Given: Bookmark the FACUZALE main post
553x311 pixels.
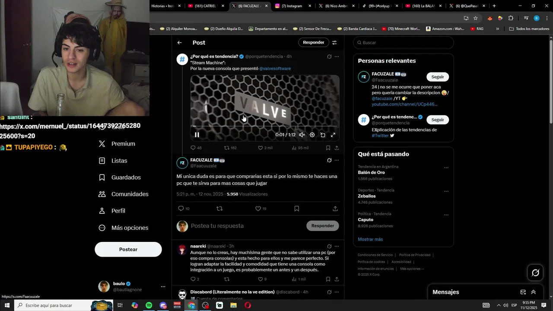Looking at the screenshot, I should coord(296,209).
